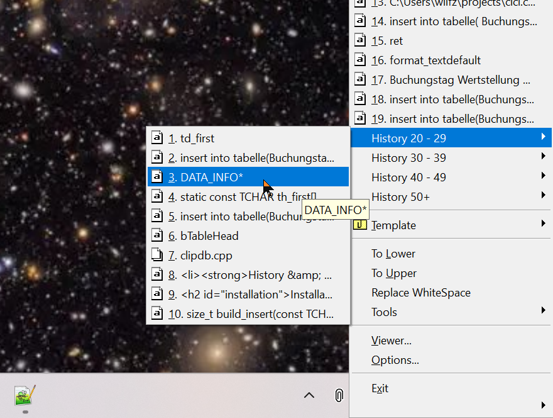Viewport: 553px width, 418px height.
Task: Click the text clip icon next to "1. td_first"
Action: pos(156,138)
